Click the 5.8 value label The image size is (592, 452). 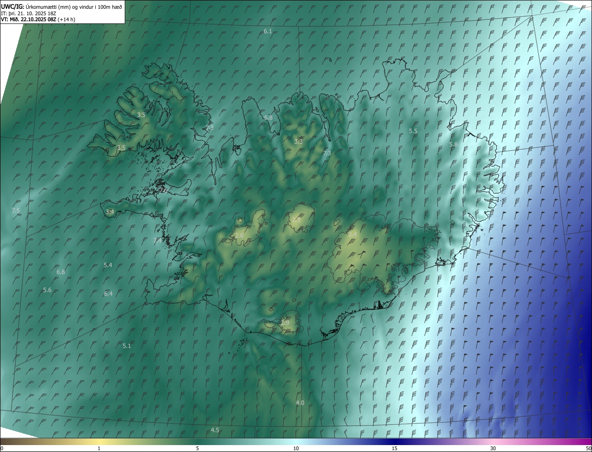[453, 144]
